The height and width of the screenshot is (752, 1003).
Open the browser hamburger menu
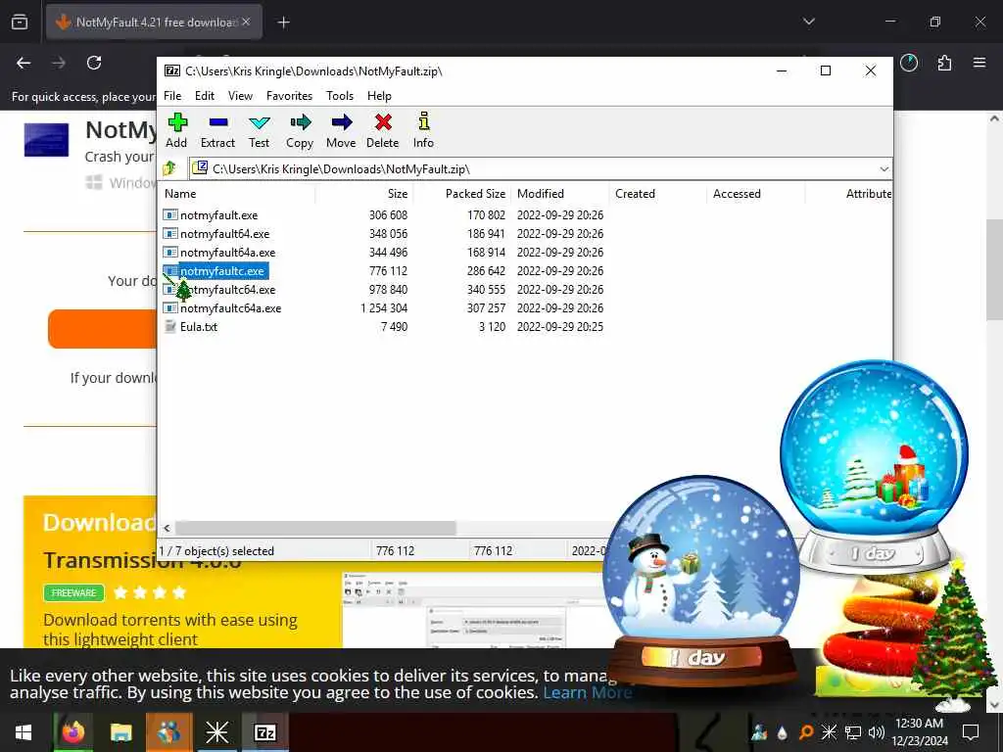click(x=979, y=63)
